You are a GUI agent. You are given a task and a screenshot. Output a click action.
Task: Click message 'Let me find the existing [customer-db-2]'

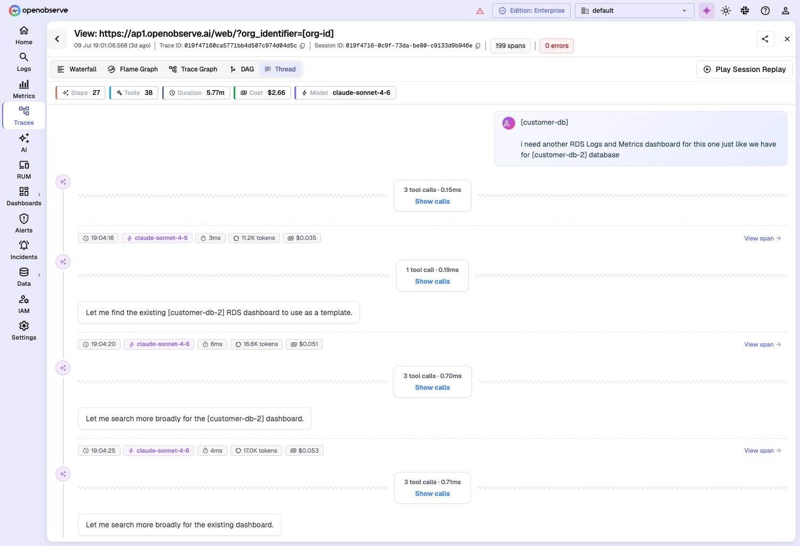coord(219,312)
